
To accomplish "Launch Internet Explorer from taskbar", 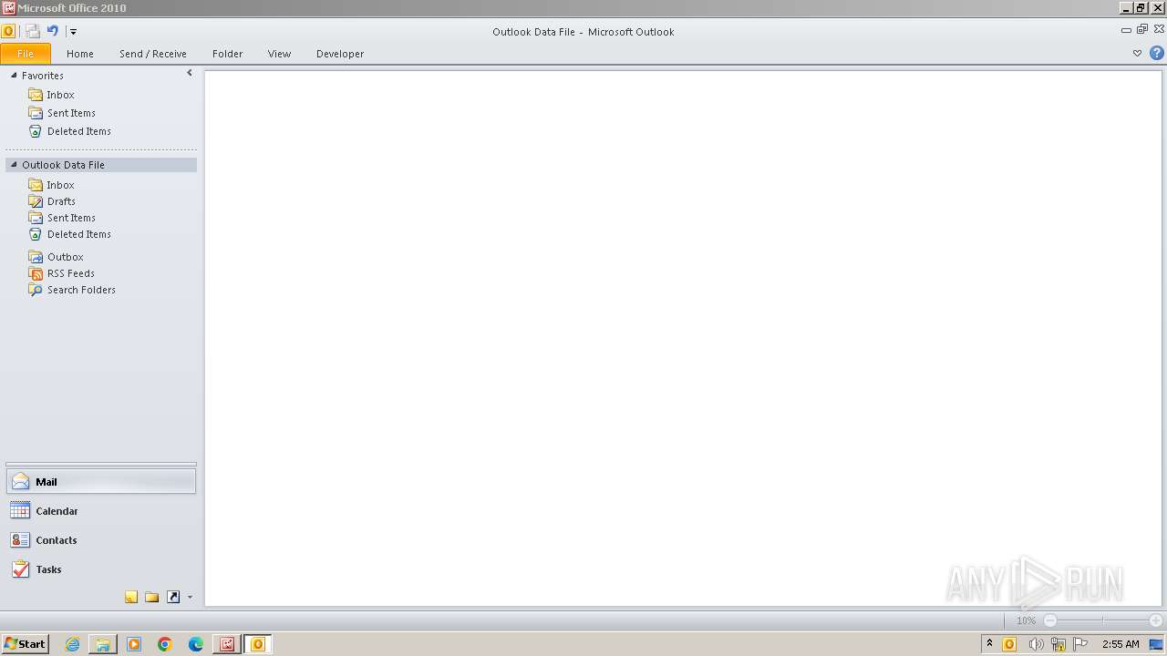I will click(x=72, y=644).
